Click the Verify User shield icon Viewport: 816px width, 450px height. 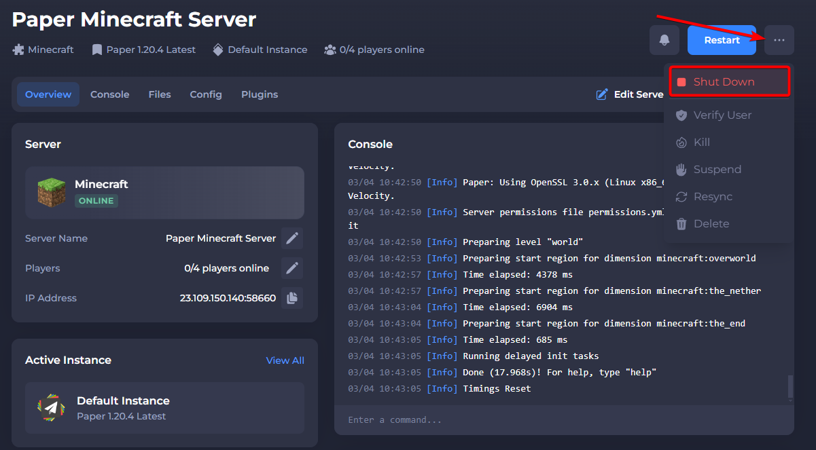point(681,115)
